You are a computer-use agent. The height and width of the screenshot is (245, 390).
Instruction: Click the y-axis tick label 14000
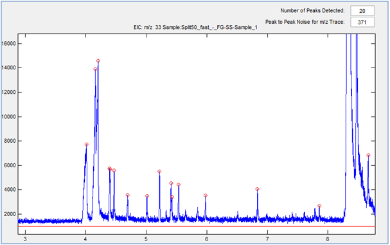coord(8,68)
